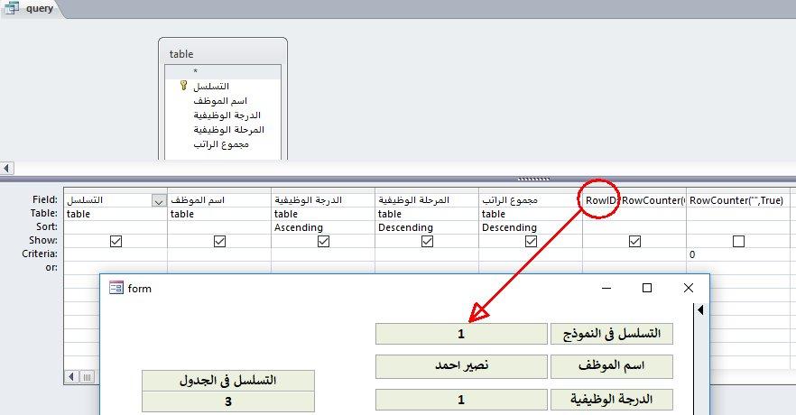This screenshot has height=415, width=796.
Task: Click the Criteria cell under اسم الموظف column
Action: click(x=219, y=254)
